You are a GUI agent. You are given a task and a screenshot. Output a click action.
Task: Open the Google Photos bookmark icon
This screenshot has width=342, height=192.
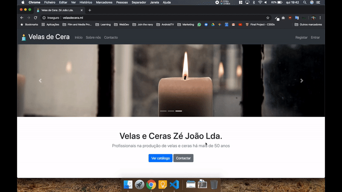[220, 25]
